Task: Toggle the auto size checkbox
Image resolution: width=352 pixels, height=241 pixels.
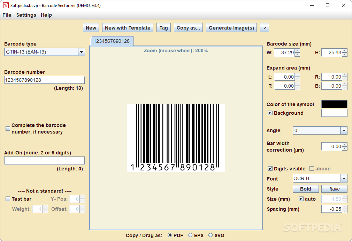Action: point(301,199)
